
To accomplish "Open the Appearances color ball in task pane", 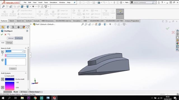I will (x=177, y=43).
